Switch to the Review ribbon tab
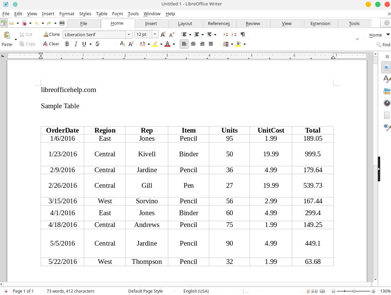The image size is (391, 295). point(253,23)
